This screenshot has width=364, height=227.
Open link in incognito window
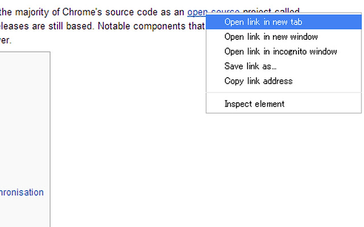point(280,52)
